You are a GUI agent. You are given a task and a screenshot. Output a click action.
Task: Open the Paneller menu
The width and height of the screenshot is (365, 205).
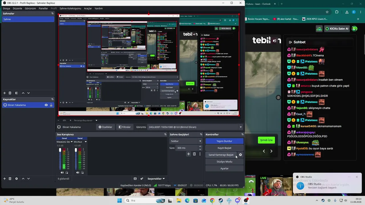[43, 8]
